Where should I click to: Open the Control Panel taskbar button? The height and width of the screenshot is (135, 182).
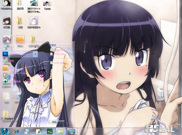coord(72,131)
